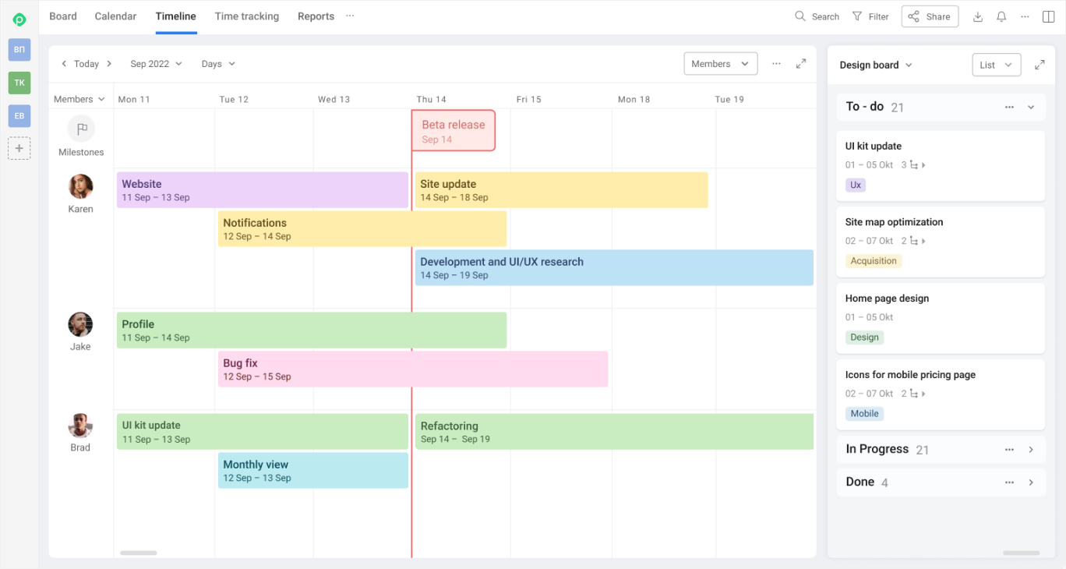Go to the next period arrow
Image resolution: width=1066 pixels, height=569 pixels.
click(x=109, y=64)
